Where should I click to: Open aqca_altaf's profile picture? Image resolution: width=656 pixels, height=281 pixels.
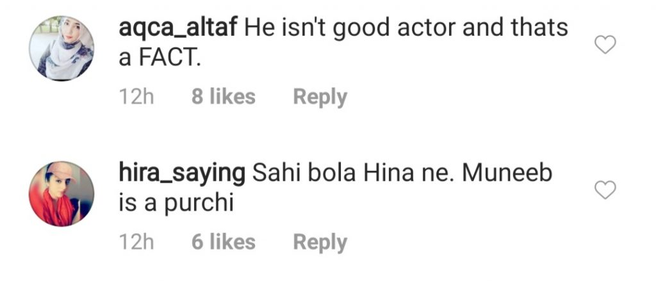point(61,48)
